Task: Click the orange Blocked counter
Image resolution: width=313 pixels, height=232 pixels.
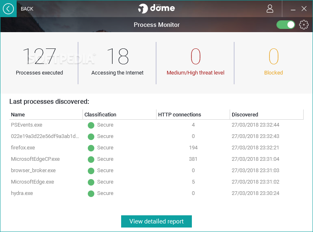Action: click(274, 61)
